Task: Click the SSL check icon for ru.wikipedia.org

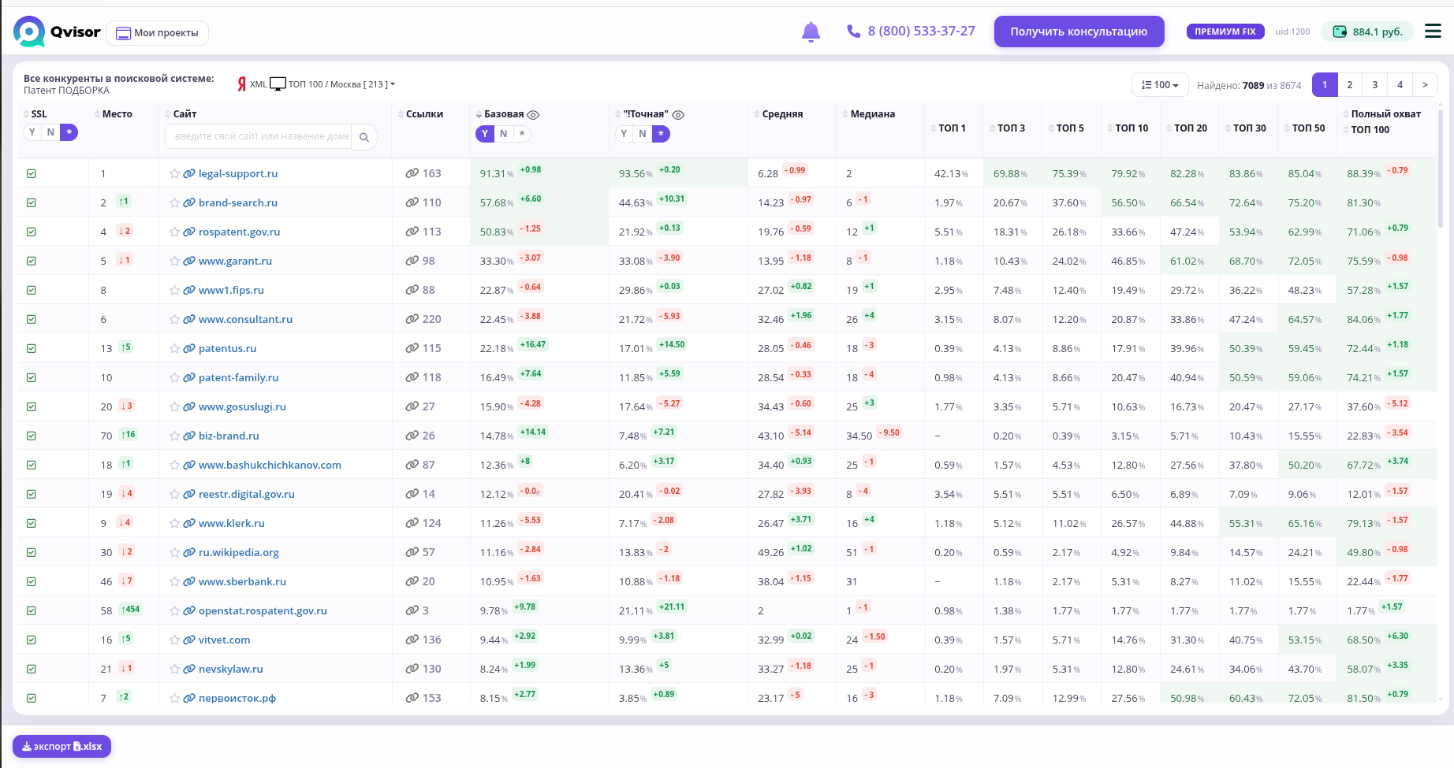Action: (32, 553)
